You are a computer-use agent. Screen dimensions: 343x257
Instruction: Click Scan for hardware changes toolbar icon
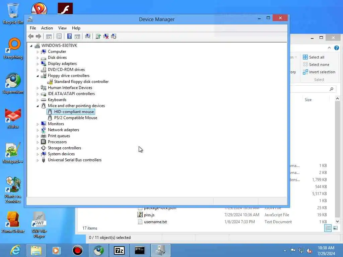click(x=88, y=36)
